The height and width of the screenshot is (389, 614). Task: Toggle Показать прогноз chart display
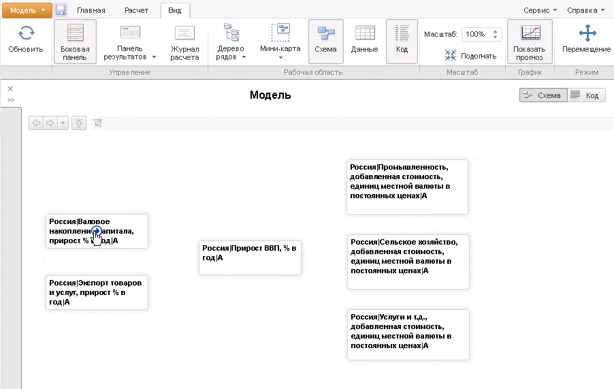(x=529, y=41)
